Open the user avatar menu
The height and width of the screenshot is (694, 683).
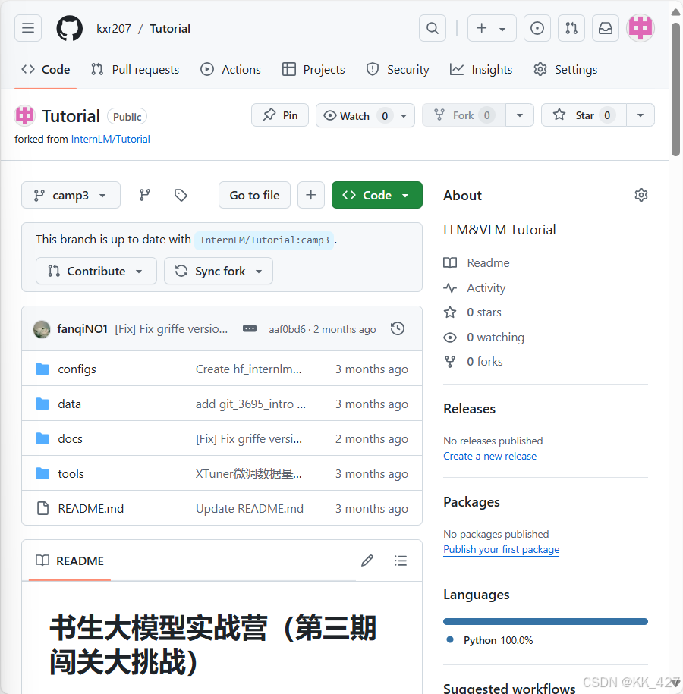pyautogui.click(x=641, y=28)
